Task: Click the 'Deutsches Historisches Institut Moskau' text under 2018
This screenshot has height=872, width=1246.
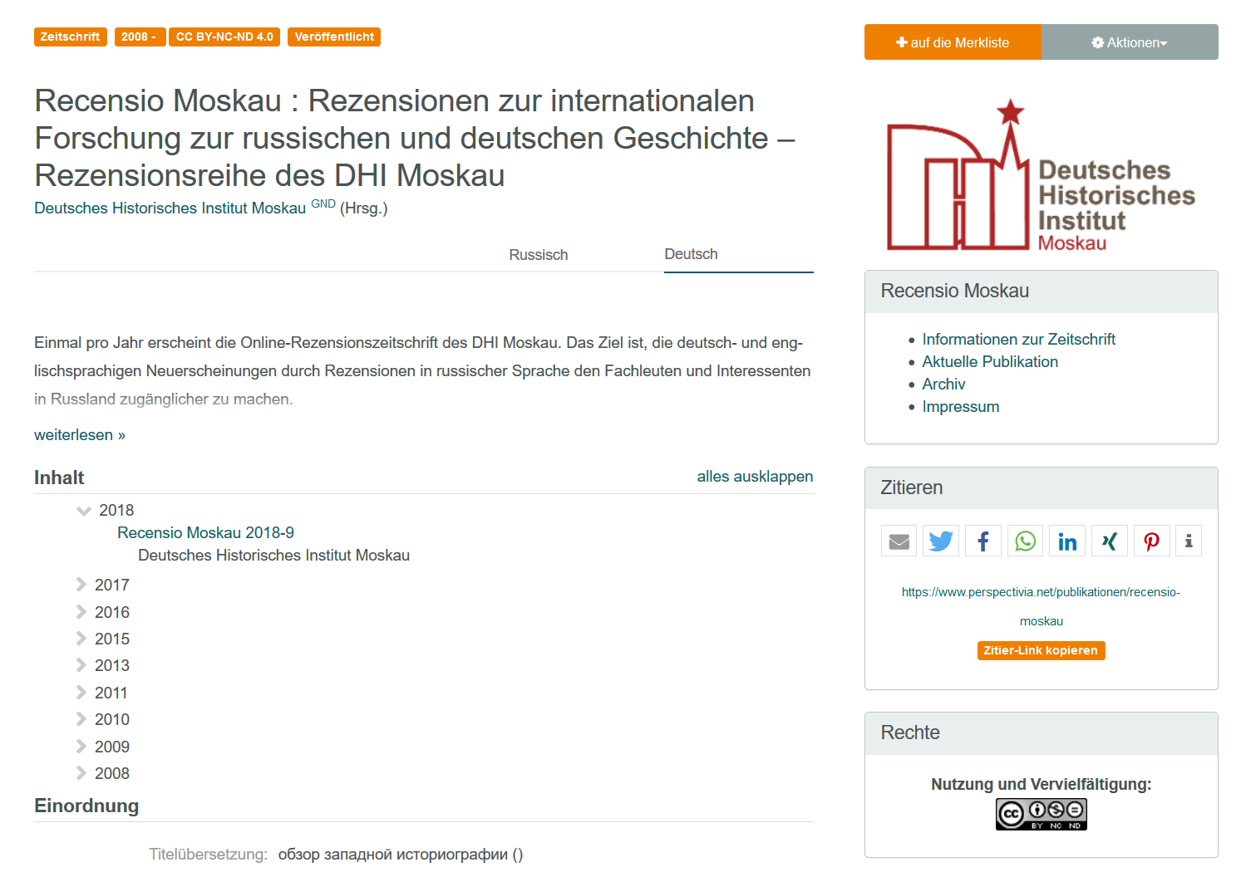Action: [x=273, y=555]
